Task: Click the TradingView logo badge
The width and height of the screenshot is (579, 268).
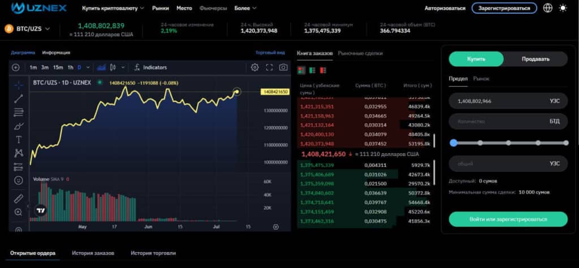Action: (x=41, y=211)
